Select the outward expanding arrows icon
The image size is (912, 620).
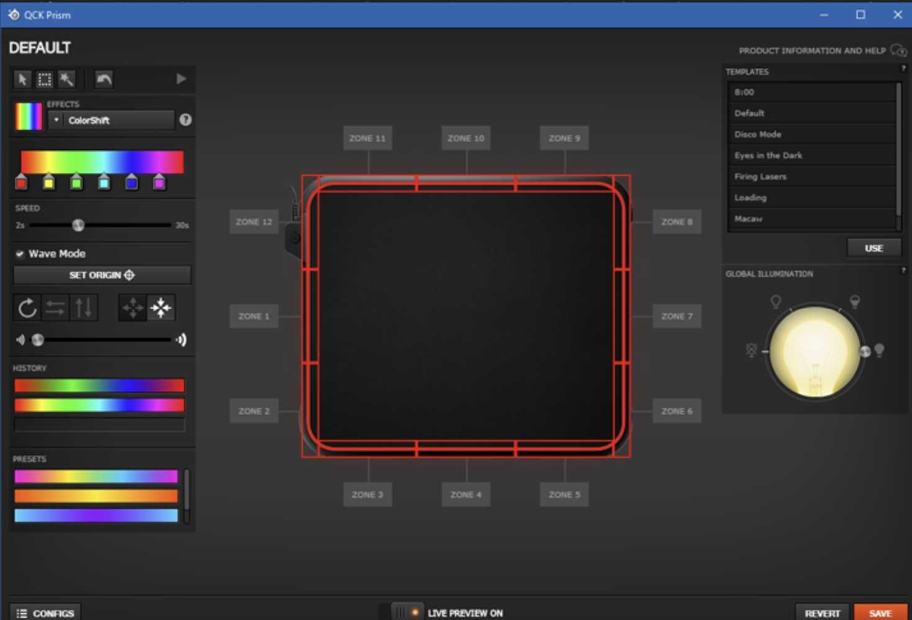pos(133,308)
